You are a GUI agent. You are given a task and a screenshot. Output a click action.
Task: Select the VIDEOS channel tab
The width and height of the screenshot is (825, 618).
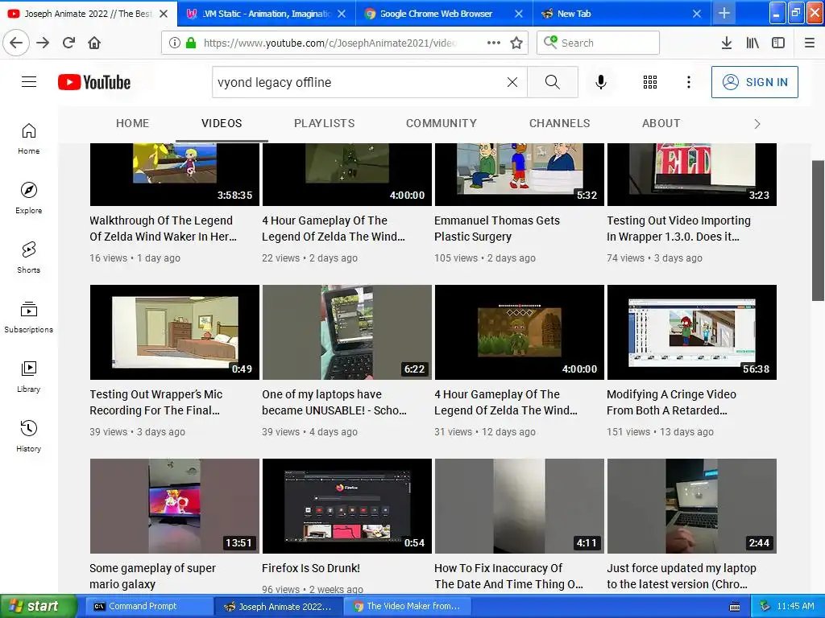coord(222,123)
